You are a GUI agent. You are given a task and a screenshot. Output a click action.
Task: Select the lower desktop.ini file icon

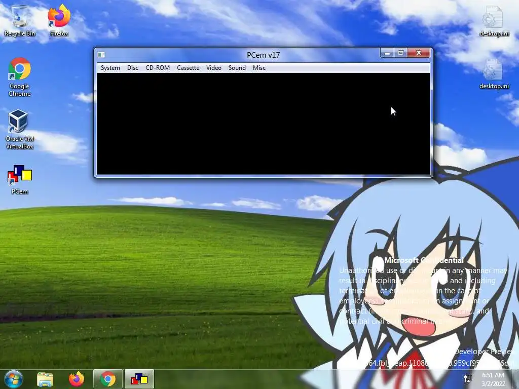(x=494, y=74)
